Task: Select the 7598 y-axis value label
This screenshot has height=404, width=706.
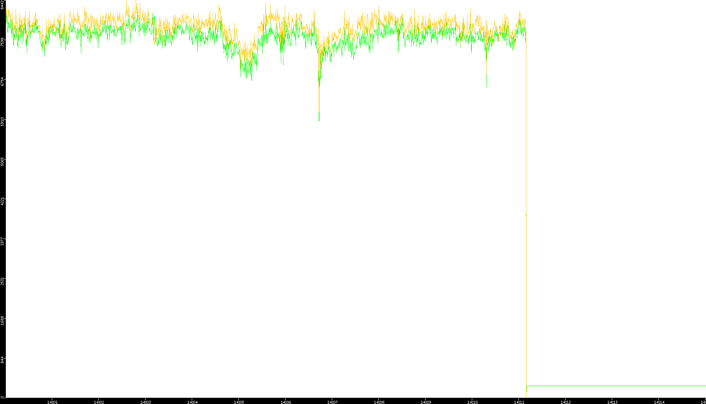Action: click(x=2, y=42)
